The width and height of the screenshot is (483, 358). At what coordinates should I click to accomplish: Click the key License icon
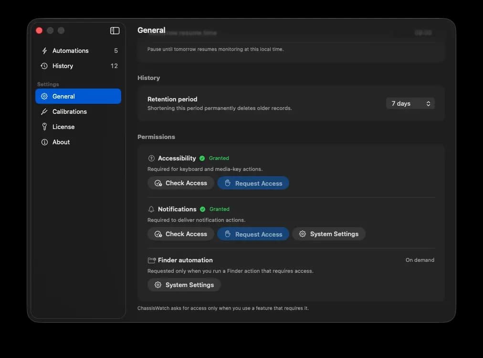point(44,127)
